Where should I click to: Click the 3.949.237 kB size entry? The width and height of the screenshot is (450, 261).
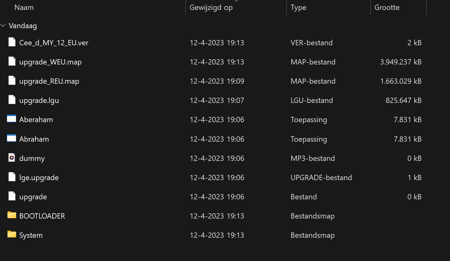point(401,62)
